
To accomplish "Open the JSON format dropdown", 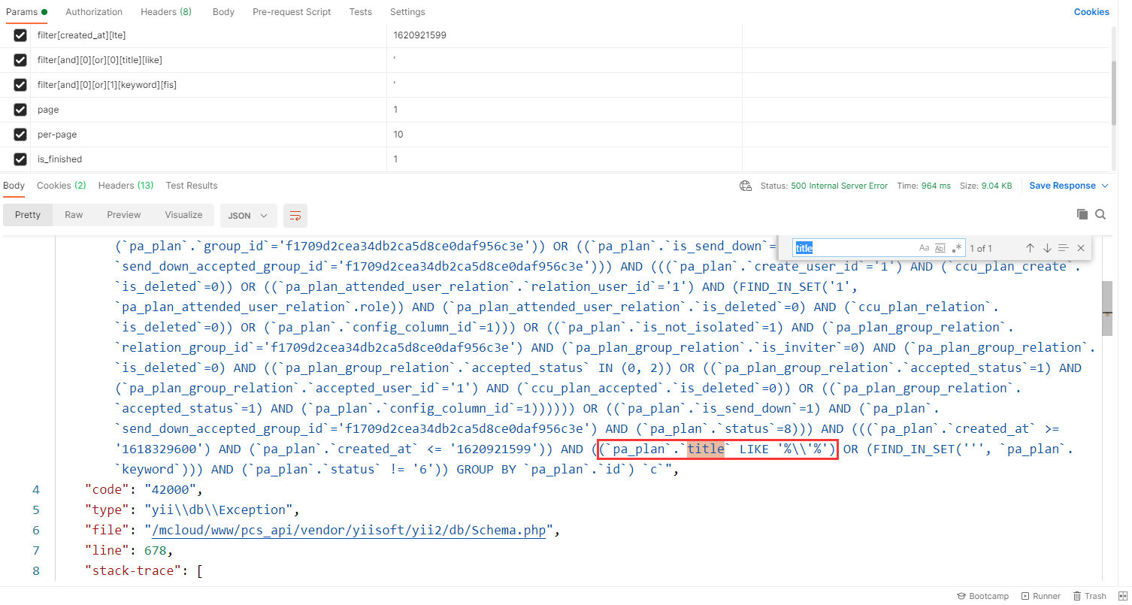I will click(x=248, y=216).
